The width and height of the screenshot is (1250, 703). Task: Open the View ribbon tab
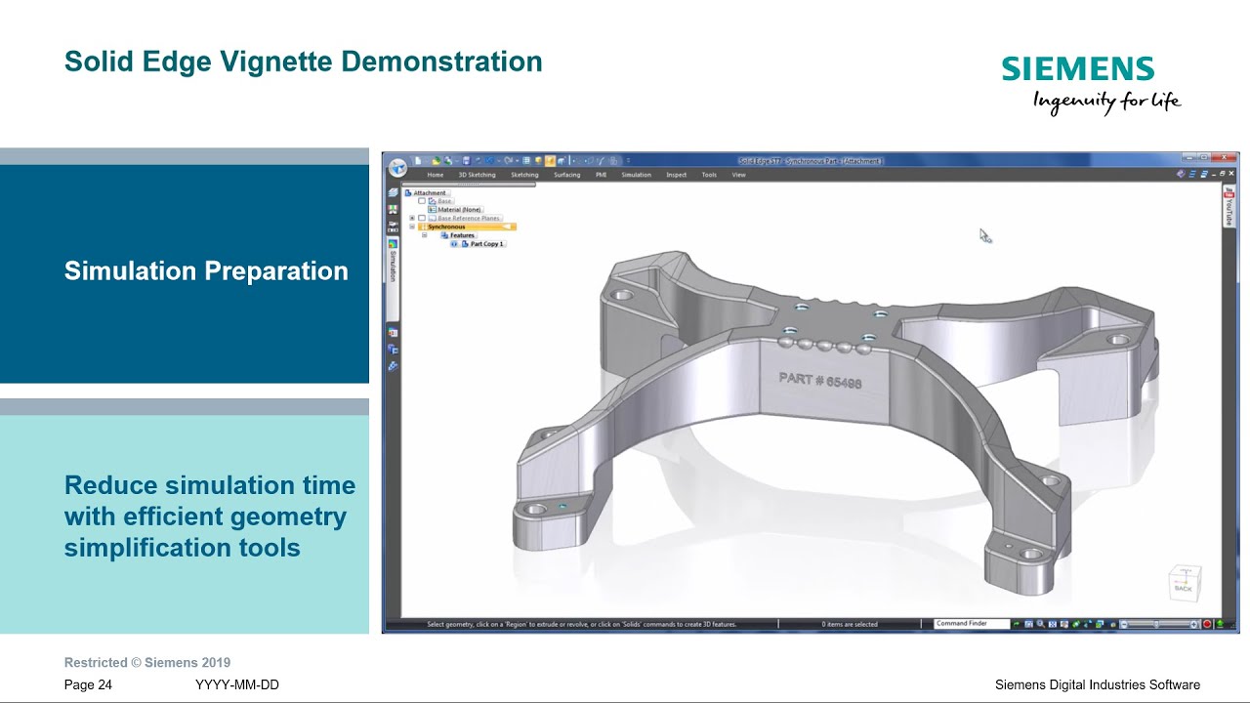coord(738,175)
